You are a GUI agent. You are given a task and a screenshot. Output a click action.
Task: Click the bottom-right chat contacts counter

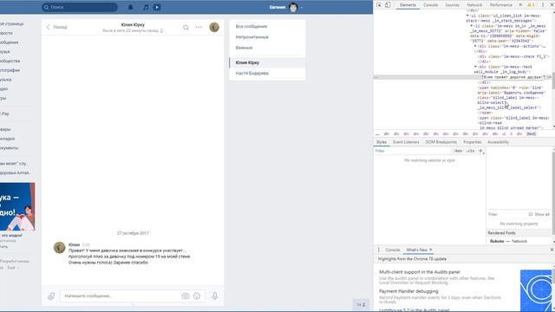361,304
